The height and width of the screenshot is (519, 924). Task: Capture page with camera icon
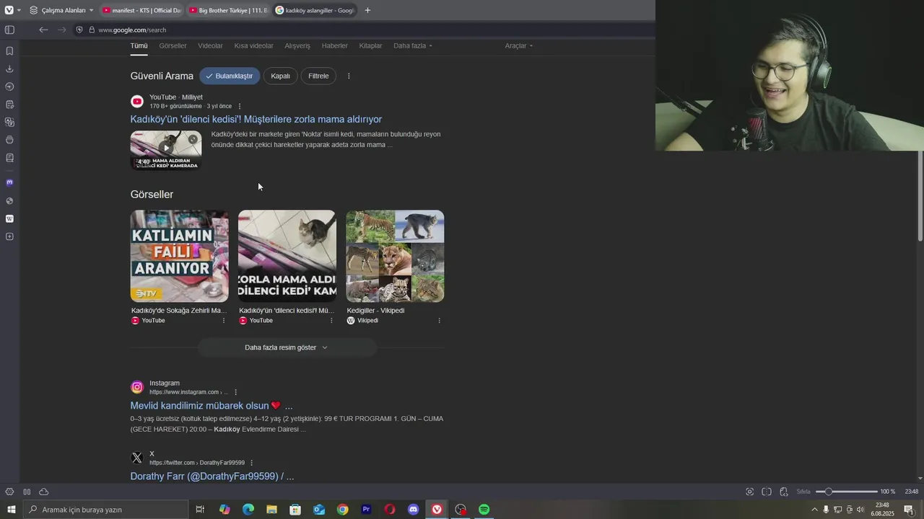point(749,492)
